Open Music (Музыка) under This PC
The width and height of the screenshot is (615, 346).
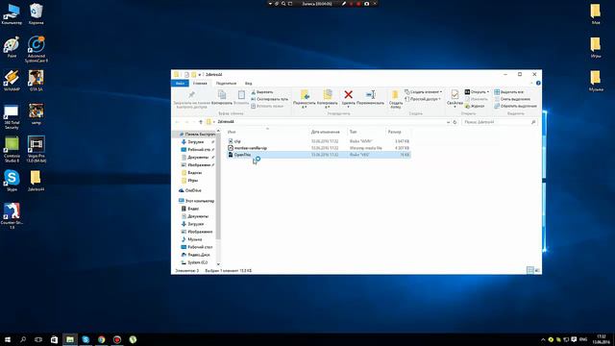[x=192, y=239]
